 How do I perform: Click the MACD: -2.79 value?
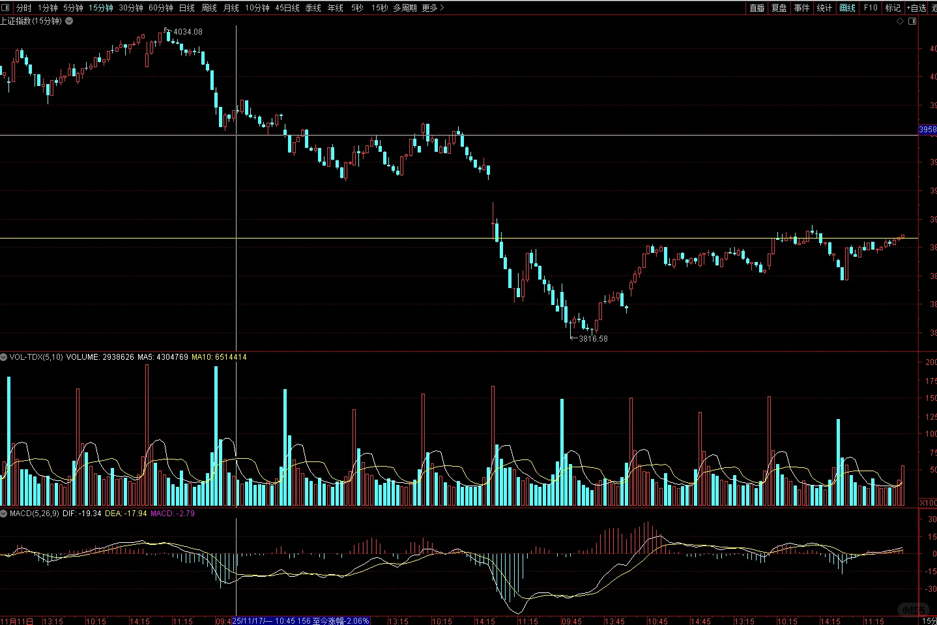[173, 514]
